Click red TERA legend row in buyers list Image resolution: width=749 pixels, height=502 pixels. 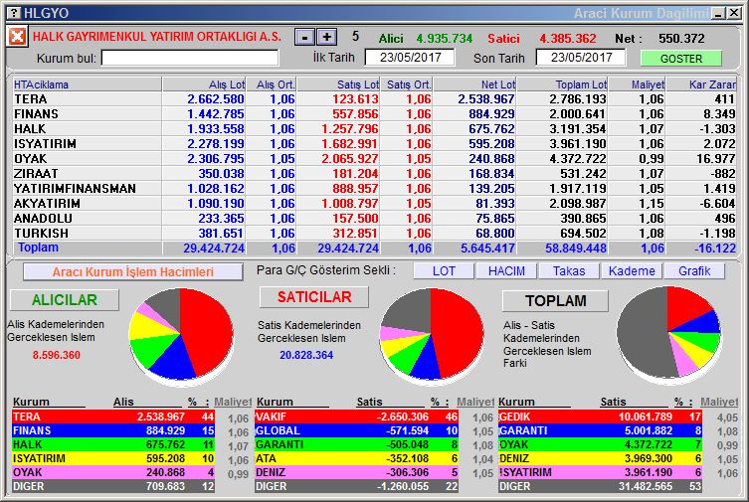(x=113, y=417)
